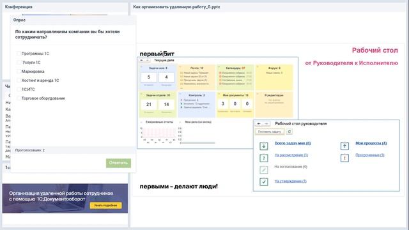The width and height of the screenshot is (409, 230).
Task: Tick the Маркировка checkbox in the poll
Action: [x=19, y=71]
